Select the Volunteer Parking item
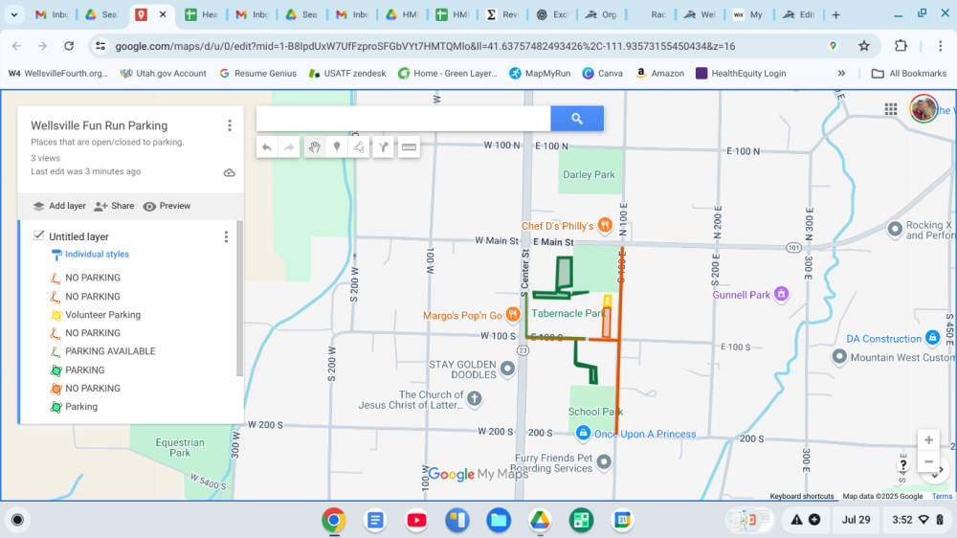Screen dimensions: 957x538 click(102, 315)
